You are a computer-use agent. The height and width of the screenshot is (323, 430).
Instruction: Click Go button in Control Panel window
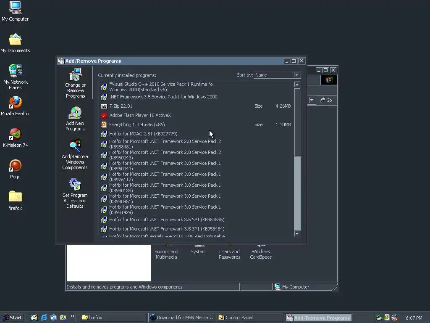[326, 100]
